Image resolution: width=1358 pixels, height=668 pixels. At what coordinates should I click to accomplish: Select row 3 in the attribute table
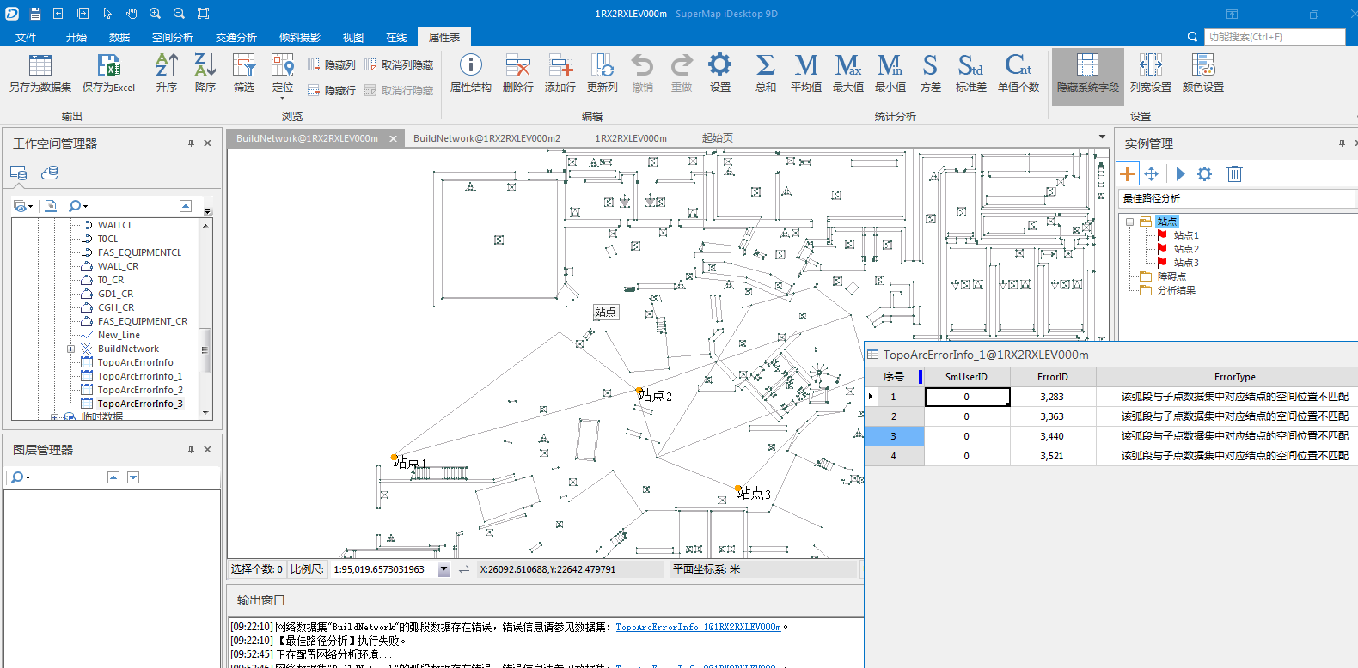coord(894,436)
